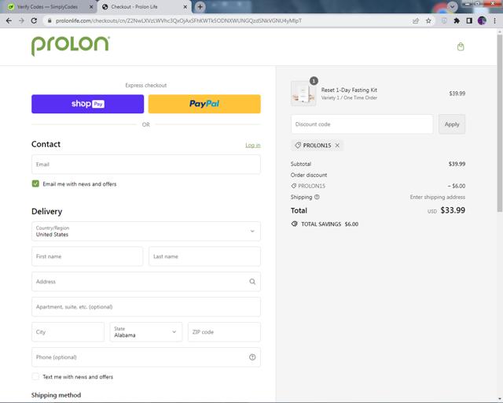This screenshot has width=503, height=403.
Task: View site lock security info
Action: (49, 21)
